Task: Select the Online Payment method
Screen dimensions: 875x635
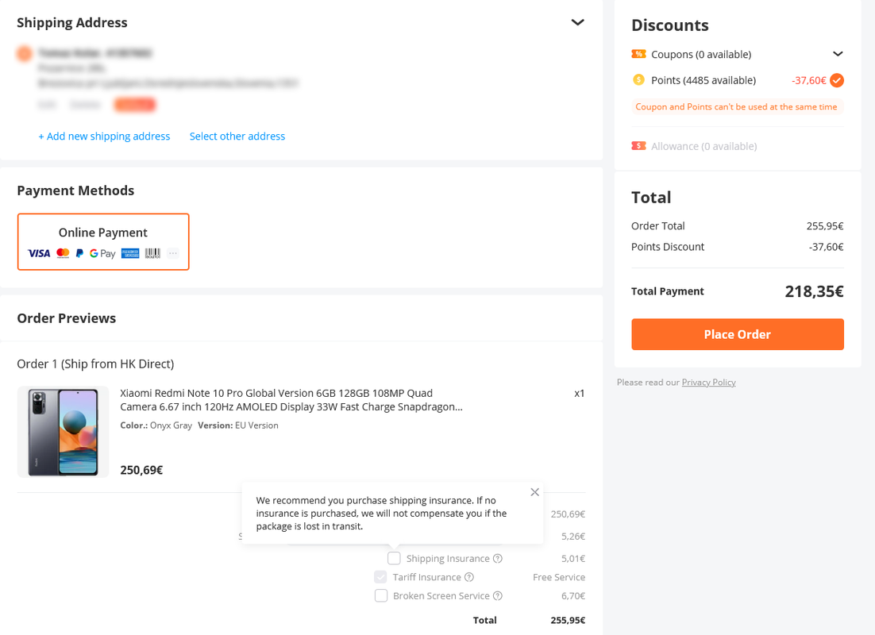Action: pos(103,241)
